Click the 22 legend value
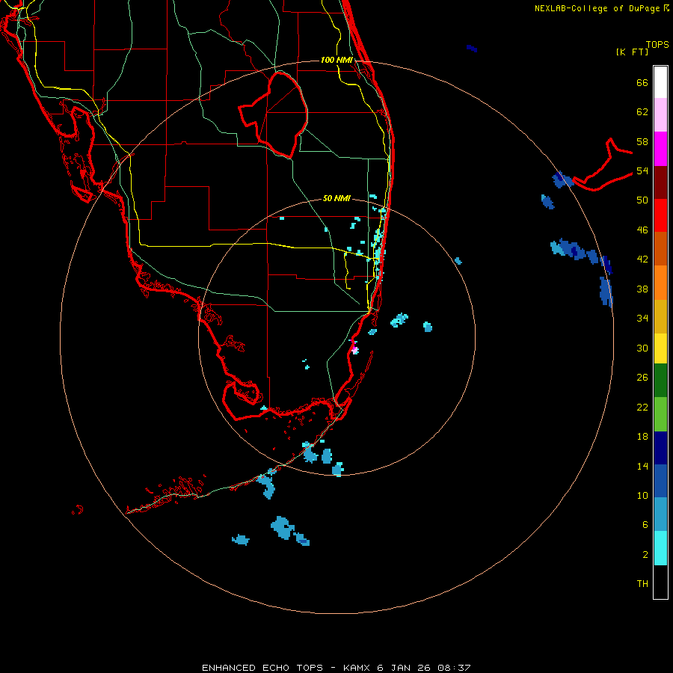 [x=642, y=407]
